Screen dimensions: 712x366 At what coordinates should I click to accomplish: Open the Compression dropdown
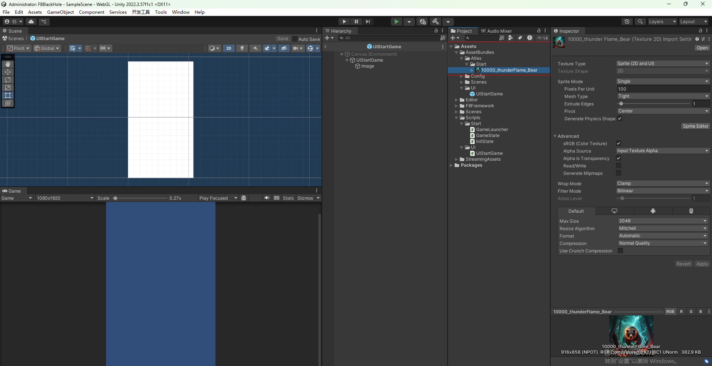(x=662, y=243)
